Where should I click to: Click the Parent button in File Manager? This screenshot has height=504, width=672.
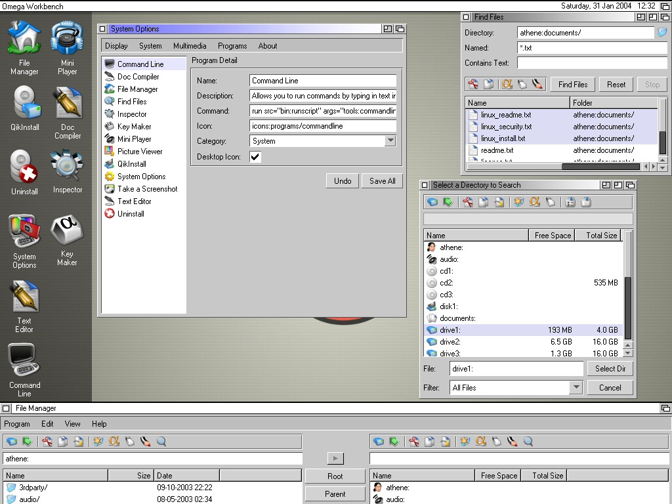(x=335, y=493)
